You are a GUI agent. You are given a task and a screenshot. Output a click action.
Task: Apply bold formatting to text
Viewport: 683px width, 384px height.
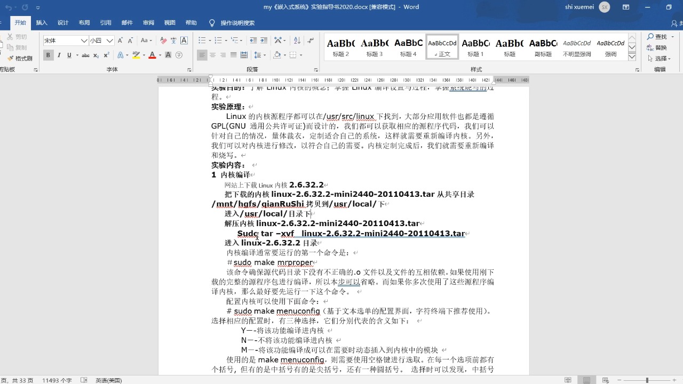point(48,55)
